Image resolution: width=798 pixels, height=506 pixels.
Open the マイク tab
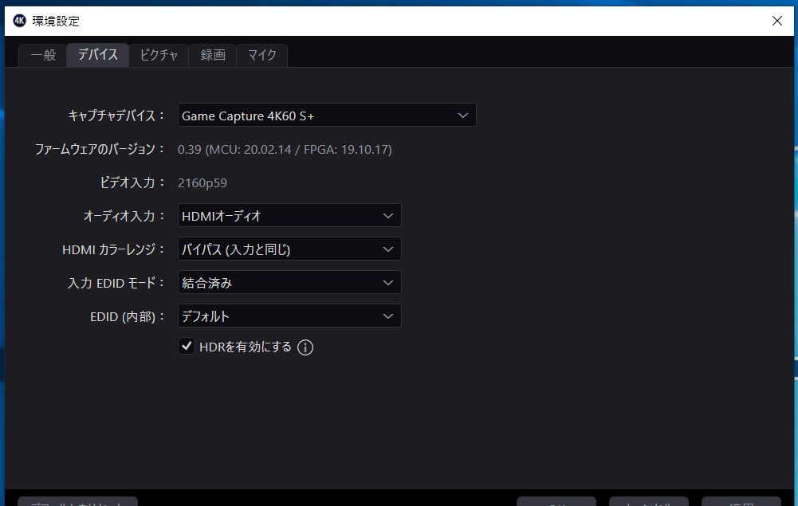(x=262, y=56)
